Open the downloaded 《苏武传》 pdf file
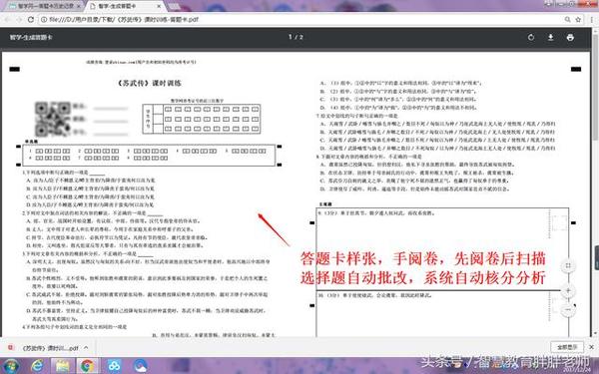The image size is (599, 374). 46,348
